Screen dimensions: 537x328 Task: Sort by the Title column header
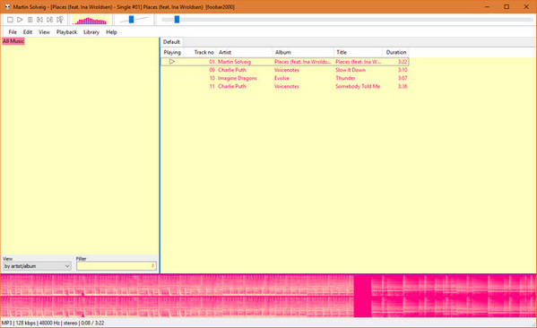point(358,52)
